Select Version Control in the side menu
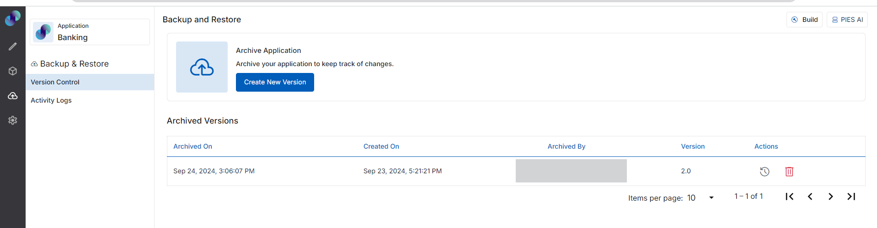 (90, 82)
